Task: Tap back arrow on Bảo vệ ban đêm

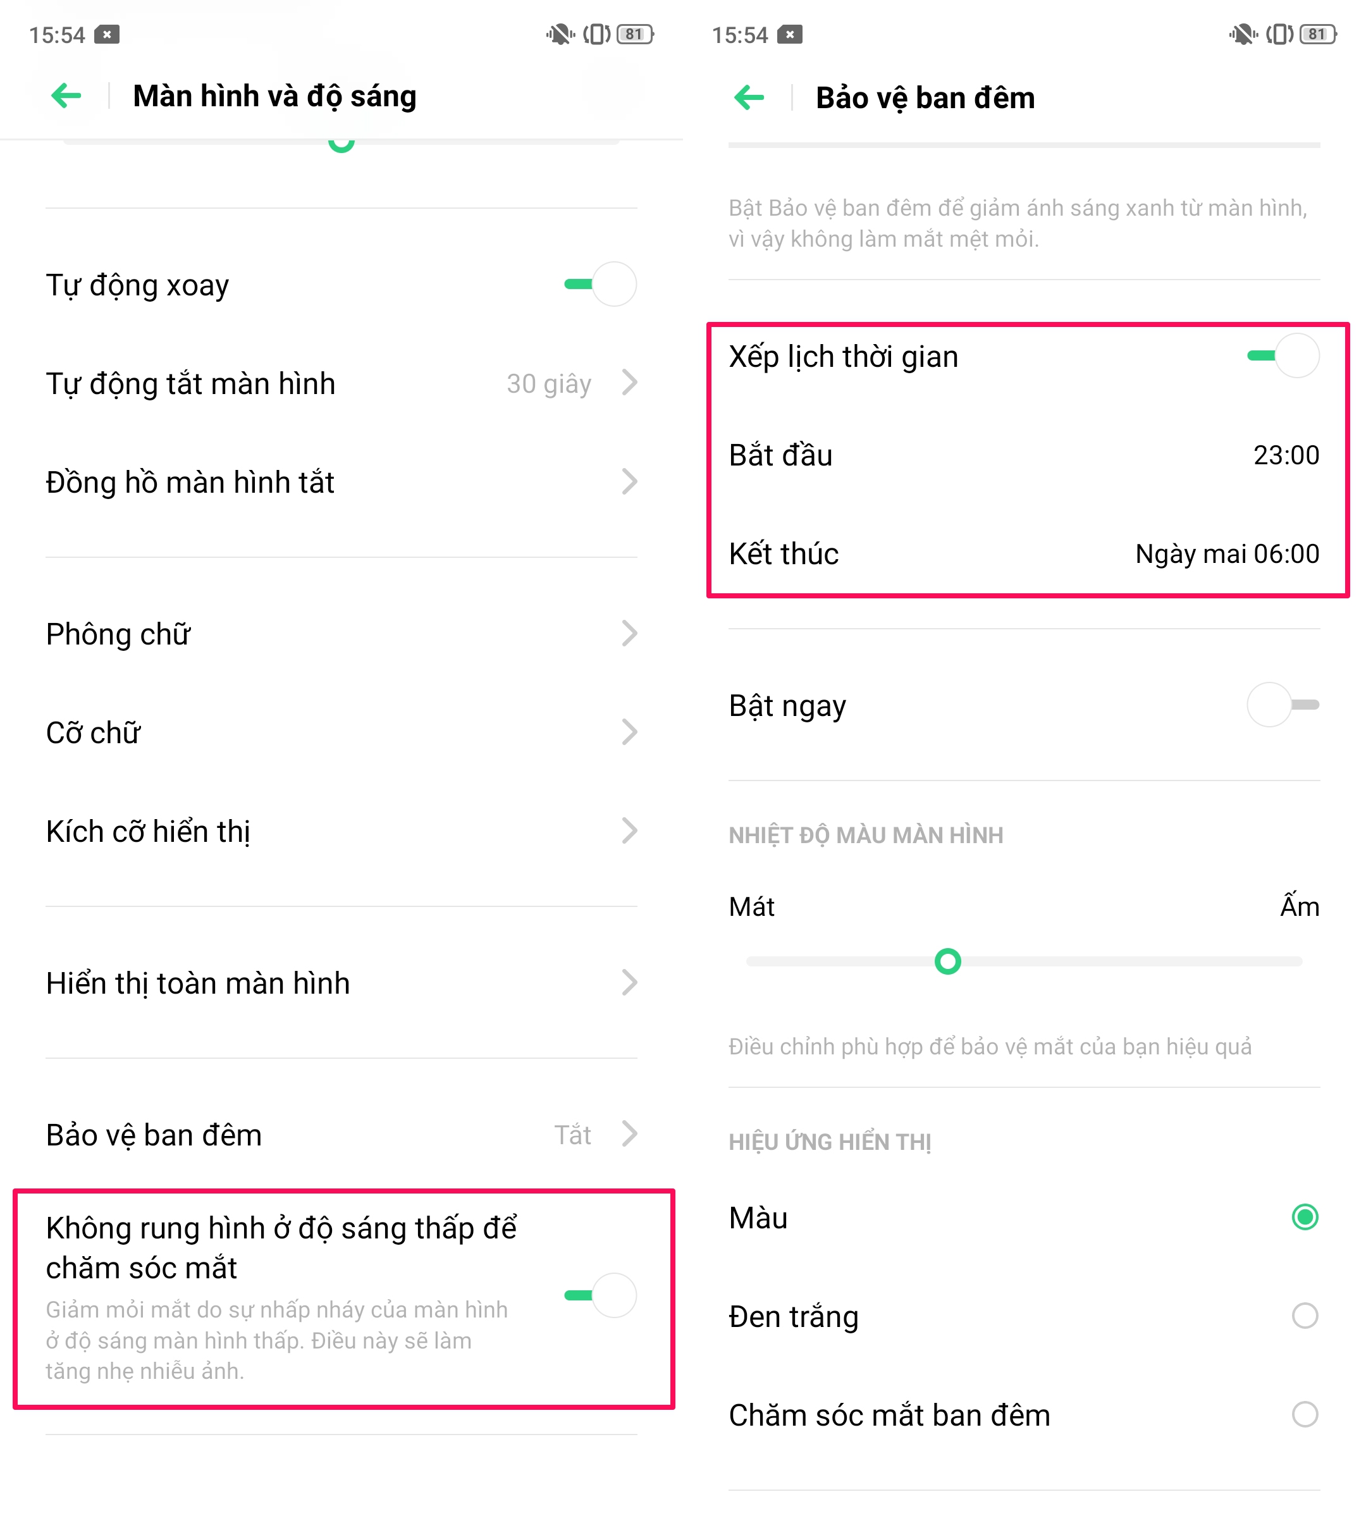Action: click(749, 97)
